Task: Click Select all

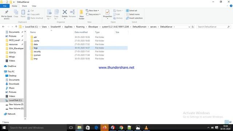Action: [x=131, y=11]
